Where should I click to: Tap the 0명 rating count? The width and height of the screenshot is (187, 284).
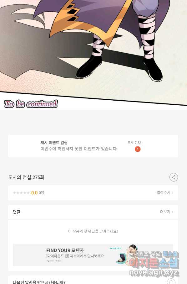click(42, 193)
